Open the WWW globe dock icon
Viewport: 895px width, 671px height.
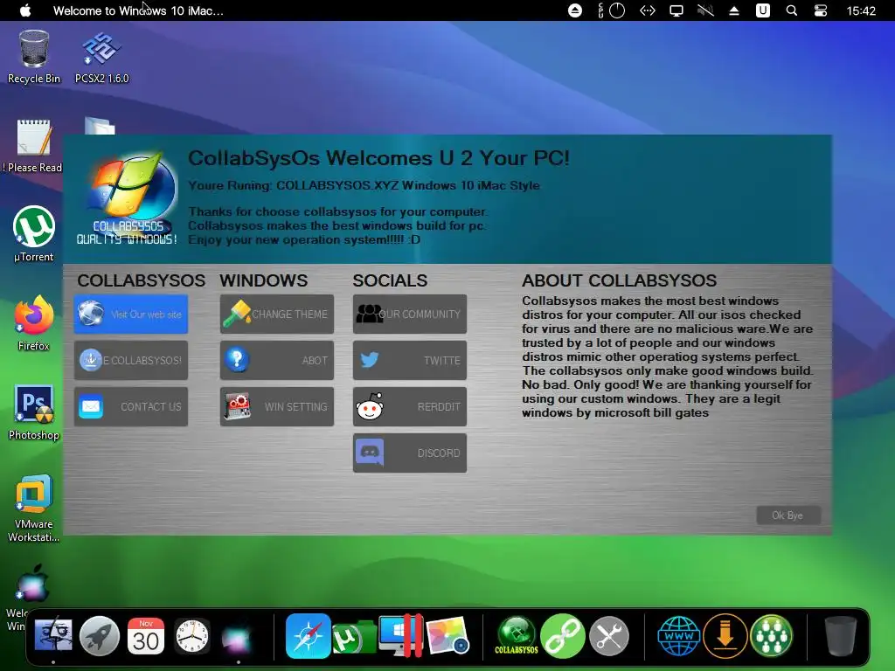(678, 635)
